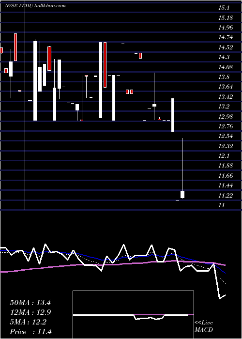Image resolution: width=242 pixels, height=339 pixels.
Task: Select the 11.88 price axis label
Action: click(x=226, y=166)
